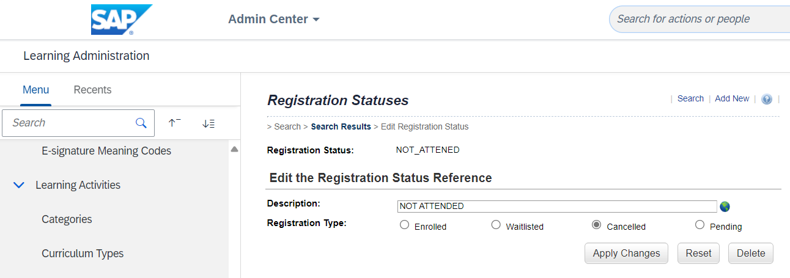
Task: Select the Enrolled registration type
Action: pyautogui.click(x=404, y=225)
